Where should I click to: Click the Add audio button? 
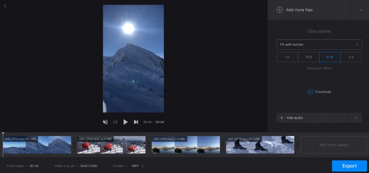tap(313, 118)
